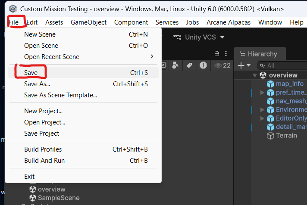
Task: Open the Jobs menu
Action: pos(192,22)
